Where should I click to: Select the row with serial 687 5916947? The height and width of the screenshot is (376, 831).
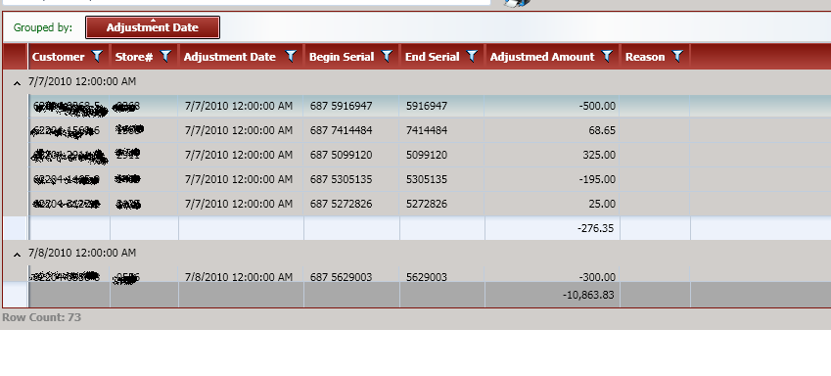430,106
